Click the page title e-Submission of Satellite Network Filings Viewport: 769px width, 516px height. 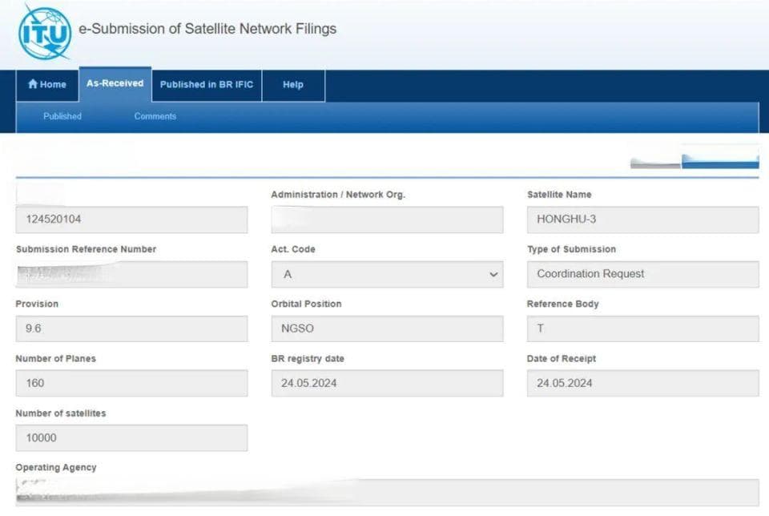click(x=207, y=29)
